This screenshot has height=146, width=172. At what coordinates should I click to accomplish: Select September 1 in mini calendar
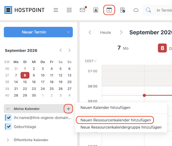tap(25, 69)
